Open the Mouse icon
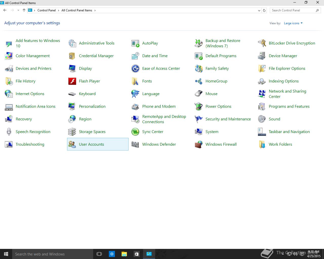 199,94
